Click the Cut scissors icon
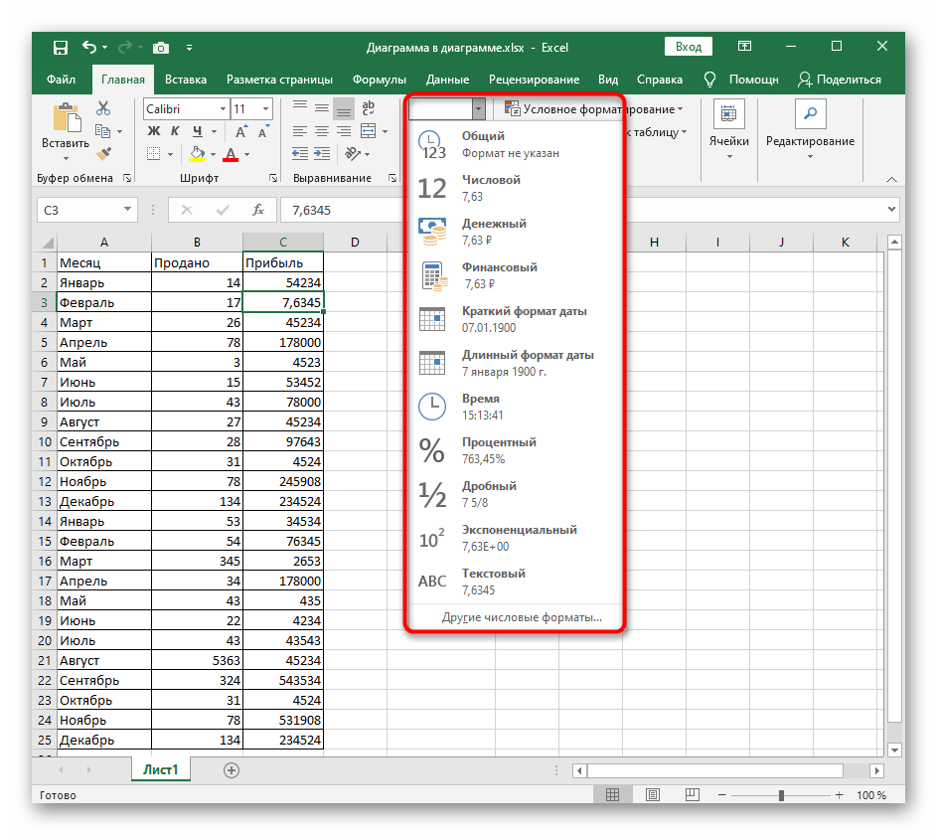 102,108
